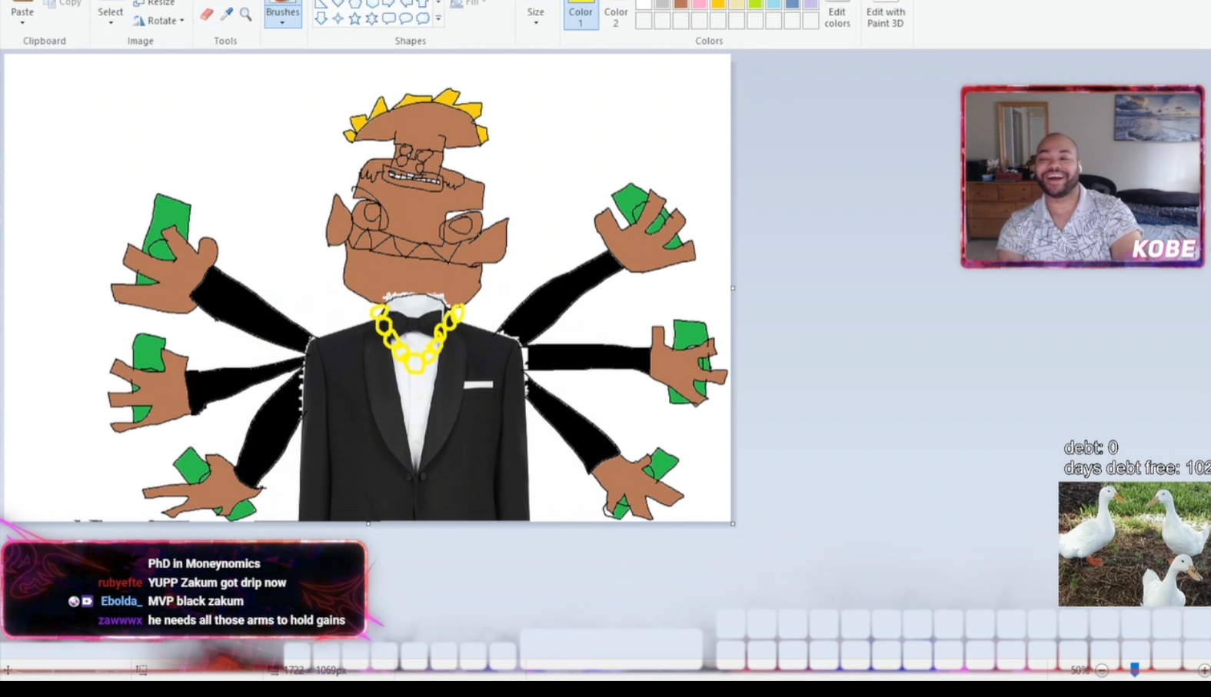Select Color 1 foreground
The width and height of the screenshot is (1211, 697).
[x=581, y=14]
